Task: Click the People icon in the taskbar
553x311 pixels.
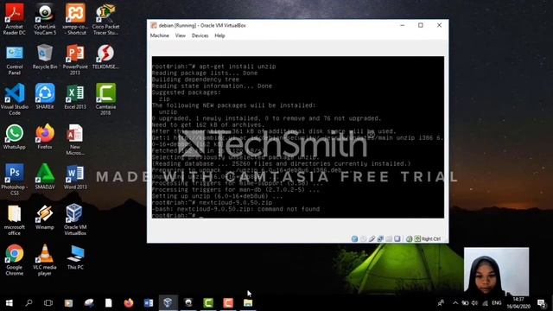Action: click(x=441, y=303)
